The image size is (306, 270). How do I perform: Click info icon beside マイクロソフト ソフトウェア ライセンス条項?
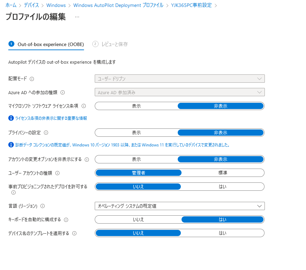tap(84, 106)
